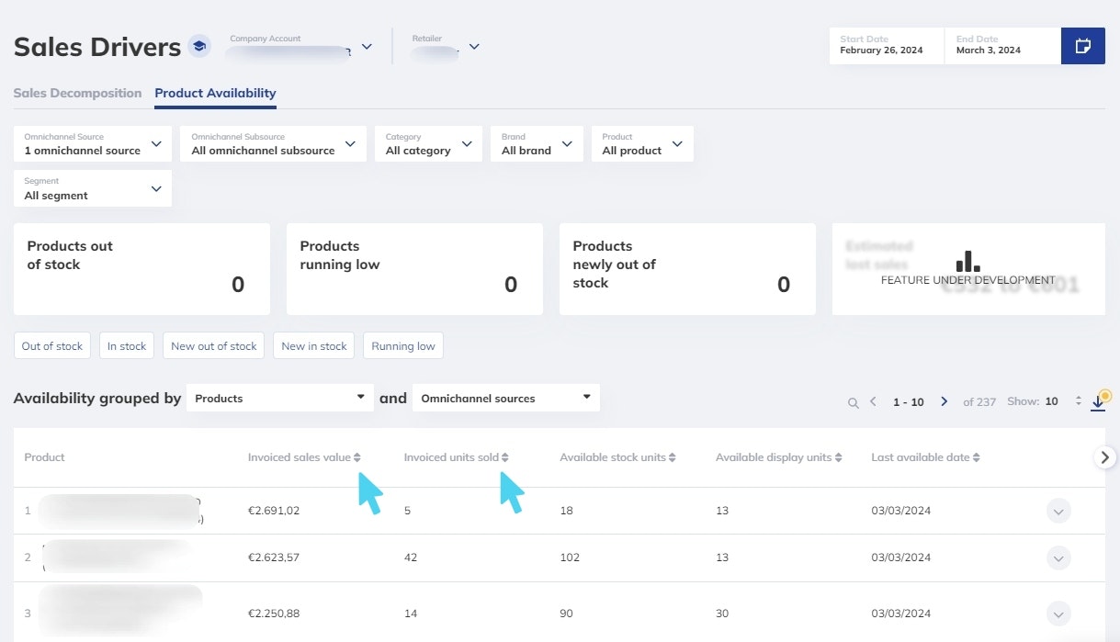
Task: Select the Product Availability tab
Action: pos(215,93)
